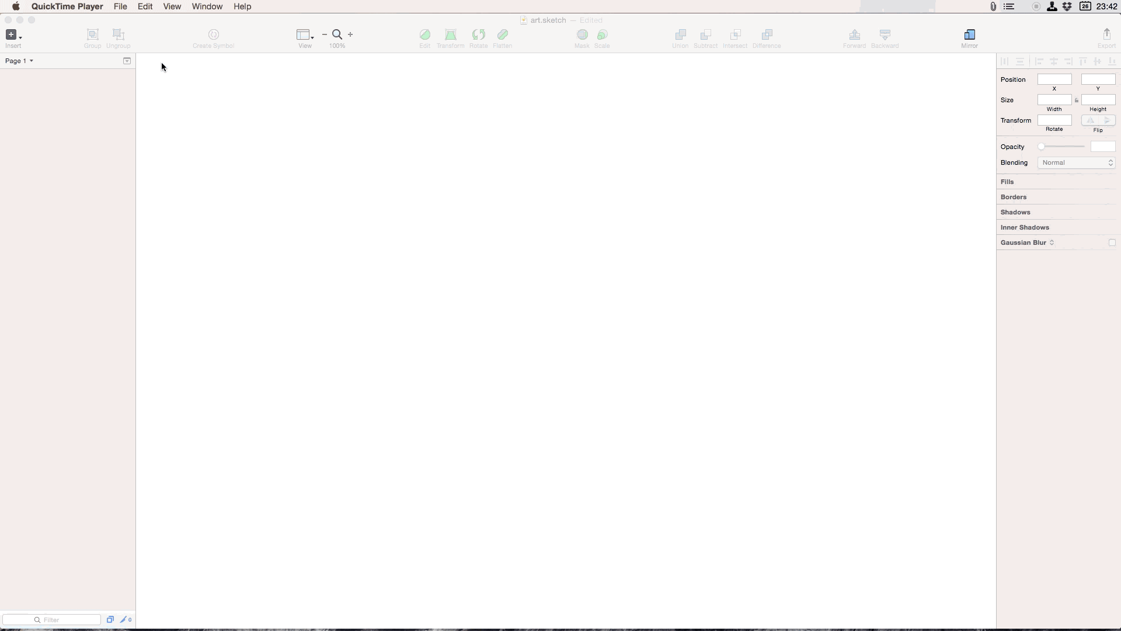Click the Mask tool icon
1121x631 pixels.
coord(582,35)
